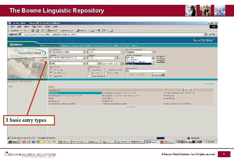Screen dimensions: 234x162
Task: Toggle the checkbox below Search Text field
Action: pos(127,74)
